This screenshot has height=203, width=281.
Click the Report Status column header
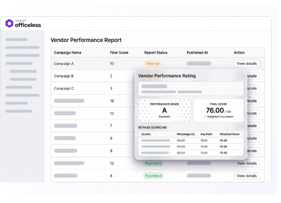coord(156,53)
